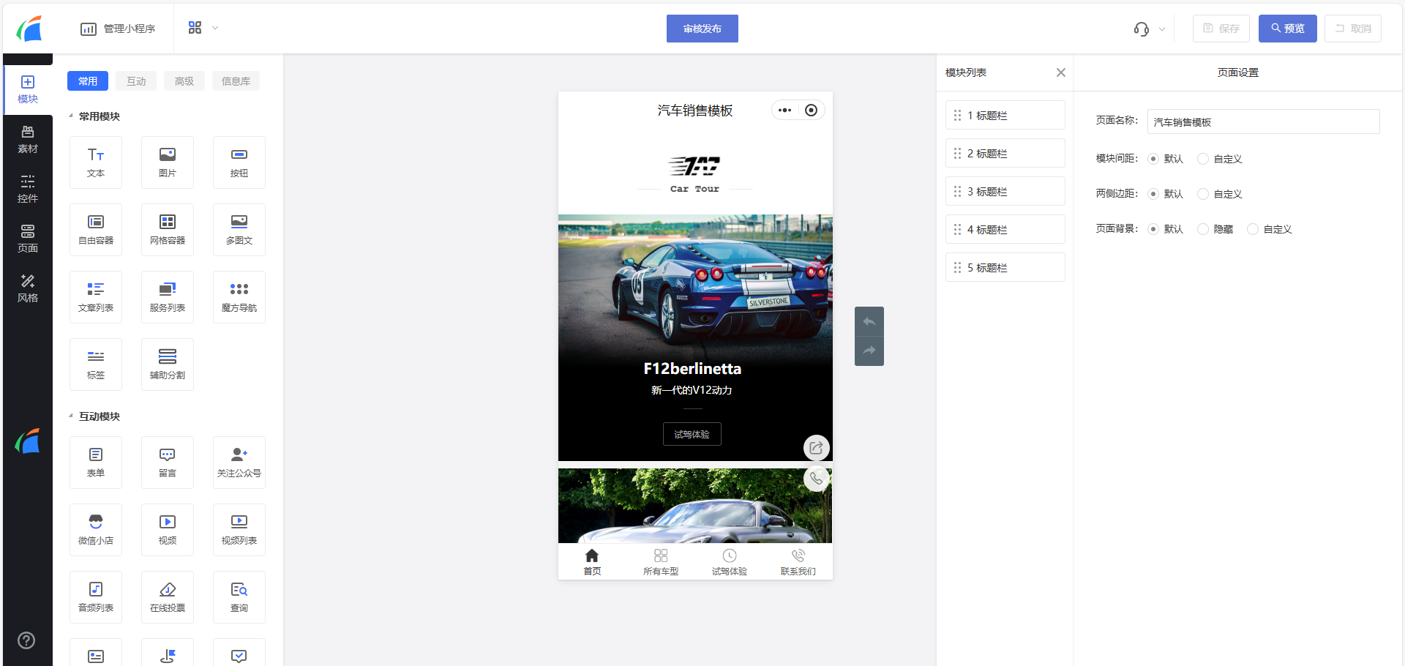Viewport: 1405px width, 666px height.
Task: Add the 在线投票 voting module
Action: 168,597
